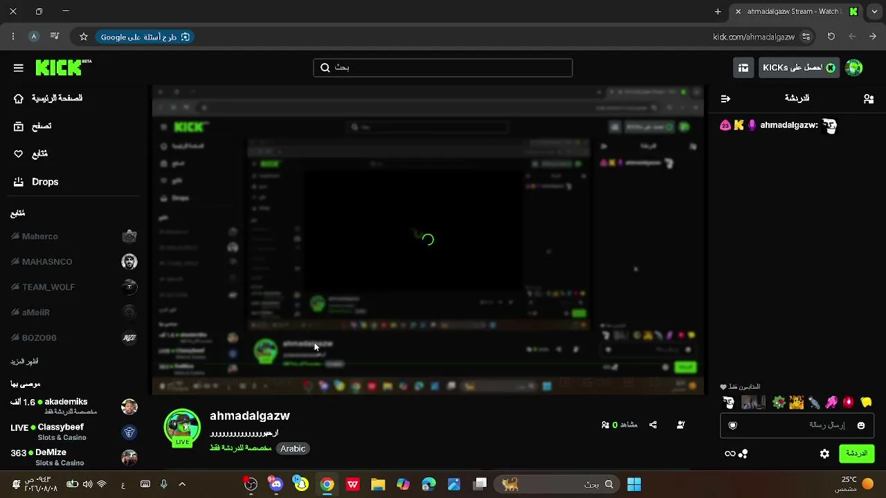Viewport: 886px width, 498px height.
Task: Open followed channel Maherco
Action: 74,237
